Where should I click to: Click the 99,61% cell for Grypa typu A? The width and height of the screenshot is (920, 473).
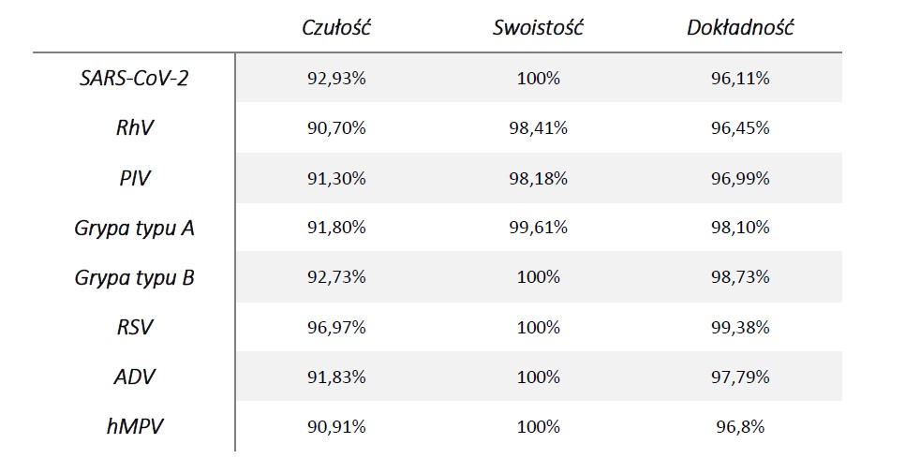[538, 228]
